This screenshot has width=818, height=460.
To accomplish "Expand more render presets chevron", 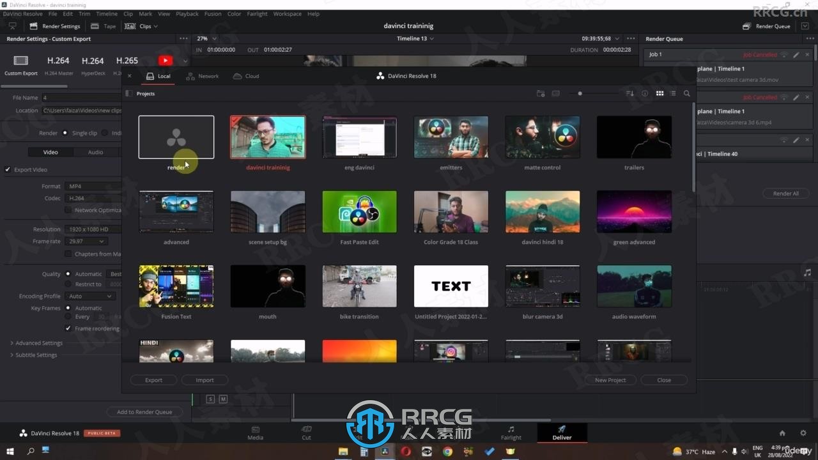I will [x=185, y=61].
